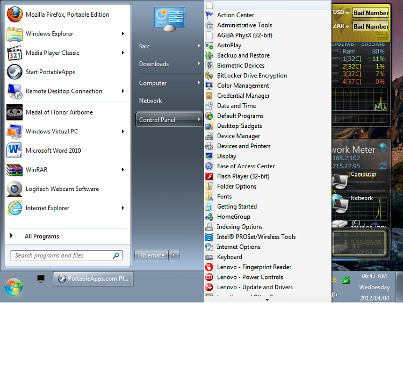Open the Downloads menu item
The image size is (403, 387).
169,64
